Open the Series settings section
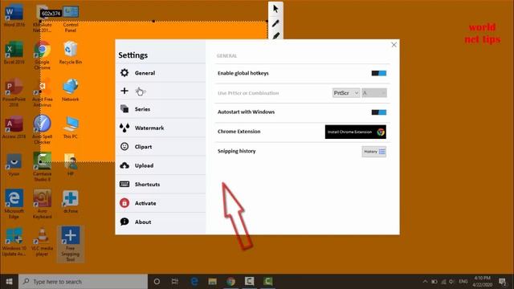The image size is (514, 289). click(161, 109)
